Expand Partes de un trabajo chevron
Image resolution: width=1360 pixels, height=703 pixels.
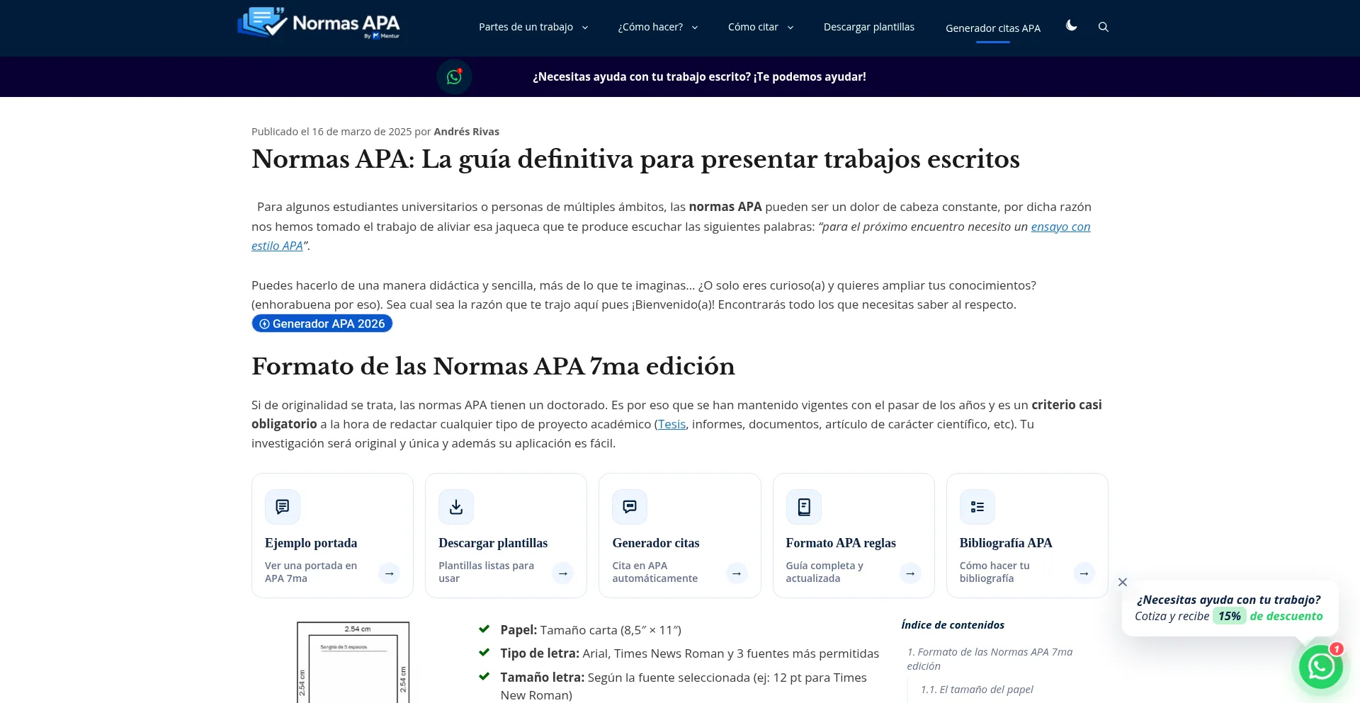[585, 28]
